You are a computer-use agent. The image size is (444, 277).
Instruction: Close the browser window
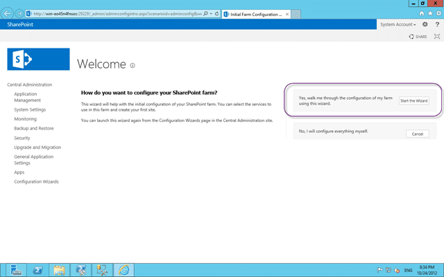click(436, 3)
